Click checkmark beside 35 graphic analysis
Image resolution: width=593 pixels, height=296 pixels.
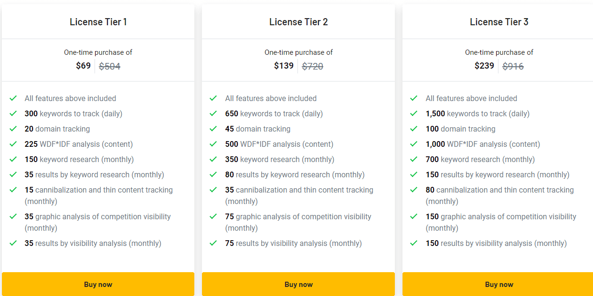tap(13, 216)
